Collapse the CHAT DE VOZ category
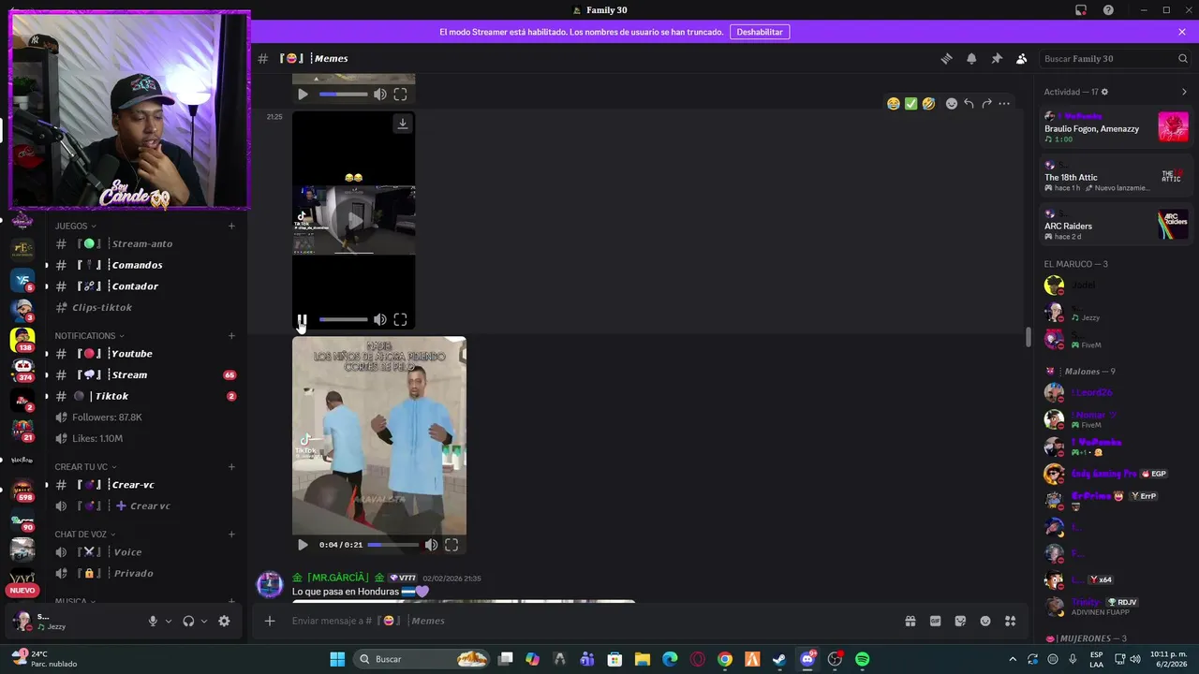Image resolution: width=1199 pixels, height=674 pixels. (85, 535)
